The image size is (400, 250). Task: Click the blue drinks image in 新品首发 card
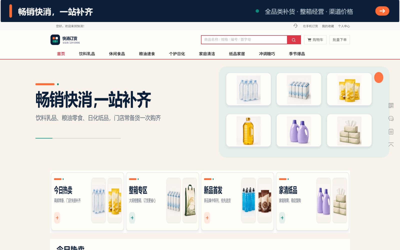(x=248, y=200)
